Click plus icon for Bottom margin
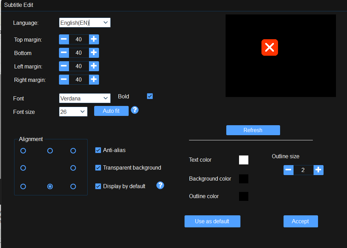347x248 pixels. point(94,53)
